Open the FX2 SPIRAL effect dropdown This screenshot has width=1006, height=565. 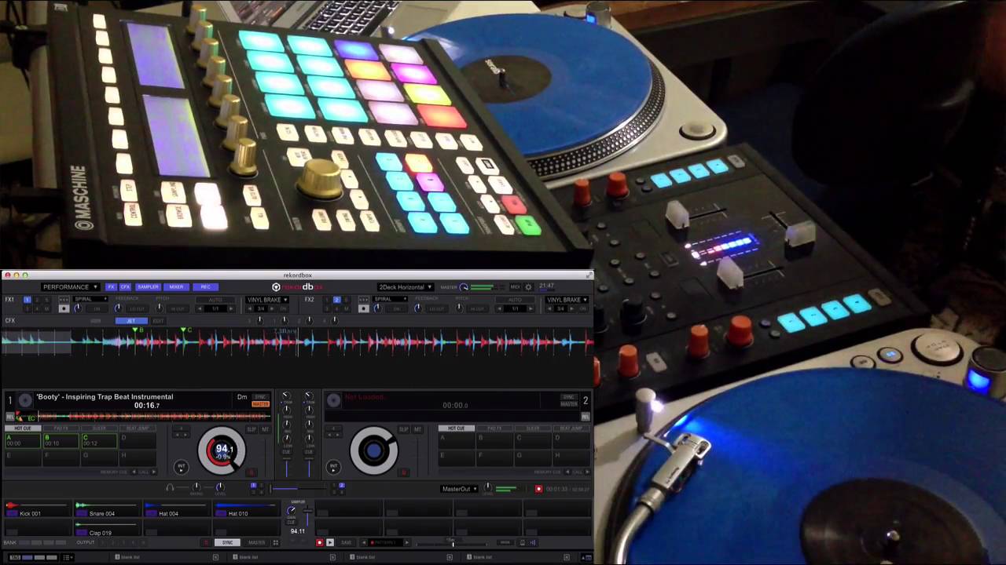pyautogui.click(x=391, y=299)
